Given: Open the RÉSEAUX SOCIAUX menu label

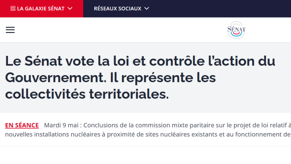Looking at the screenshot, I should [117, 8].
